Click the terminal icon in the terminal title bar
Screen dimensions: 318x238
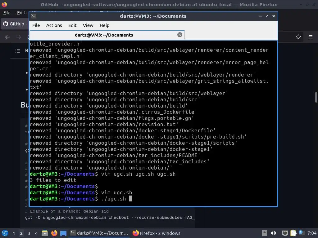click(34, 16)
